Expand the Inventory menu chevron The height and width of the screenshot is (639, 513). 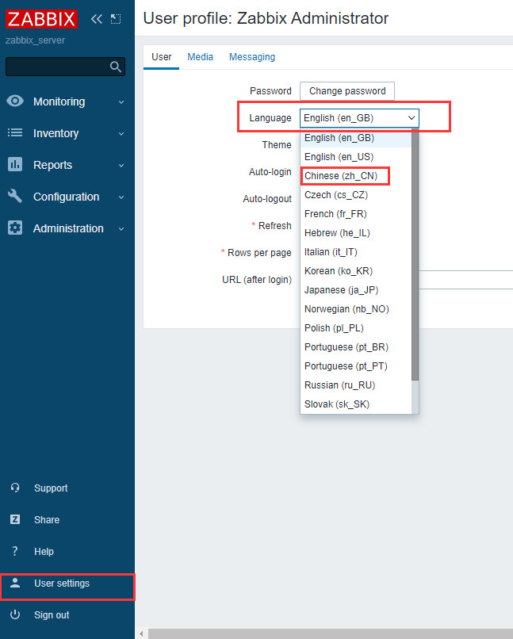pos(121,134)
